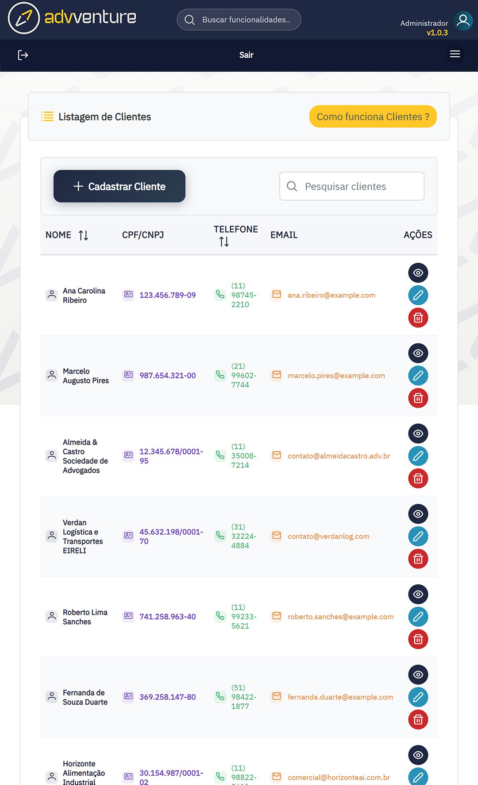Click the advventure compass logo

[24, 18]
